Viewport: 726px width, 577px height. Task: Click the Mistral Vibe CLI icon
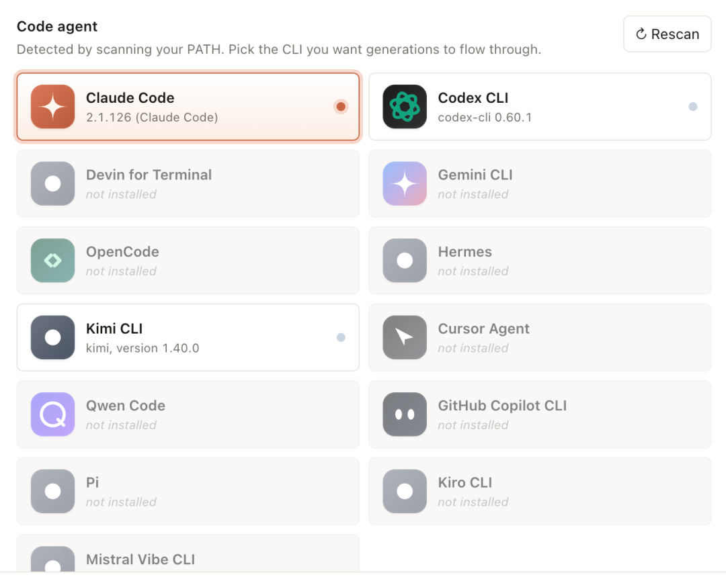53,560
